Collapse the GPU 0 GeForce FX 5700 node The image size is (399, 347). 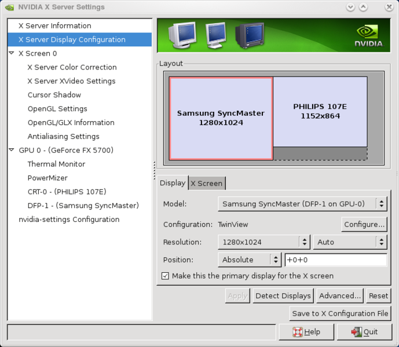click(x=12, y=150)
